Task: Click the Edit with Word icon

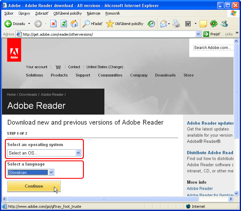Action: (x=188, y=24)
